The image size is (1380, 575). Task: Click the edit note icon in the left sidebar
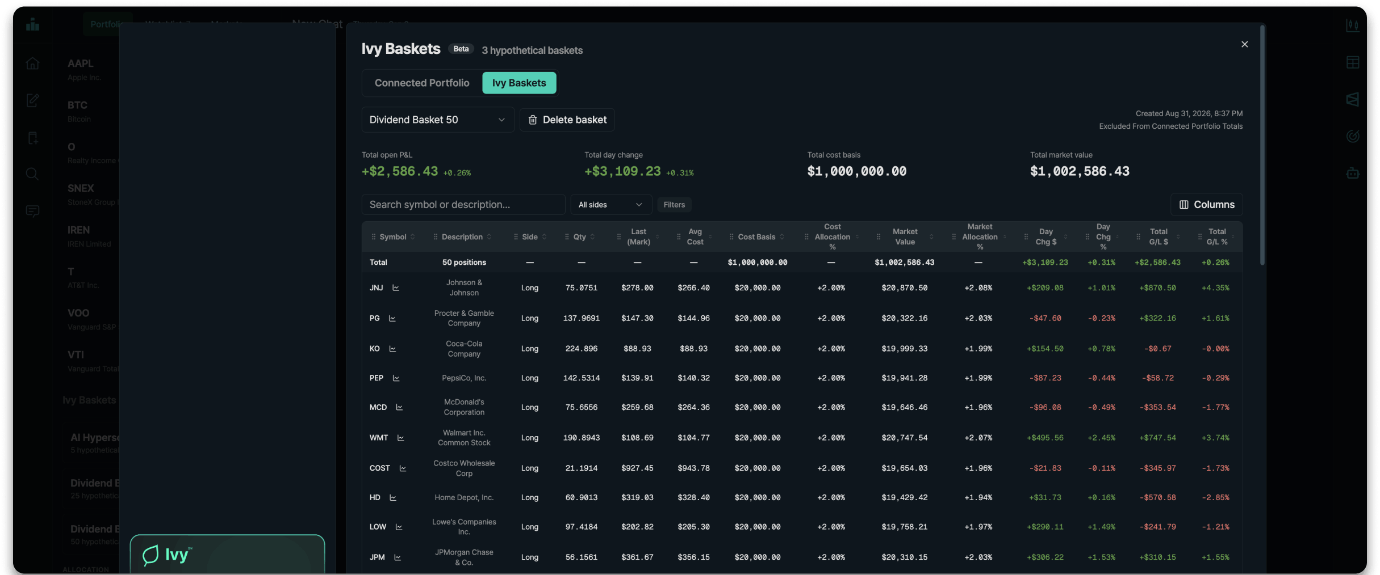(32, 100)
